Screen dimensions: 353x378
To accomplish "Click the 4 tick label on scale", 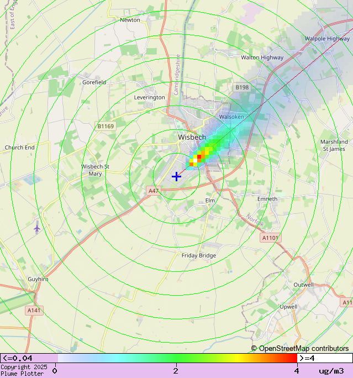I will point(297,371).
